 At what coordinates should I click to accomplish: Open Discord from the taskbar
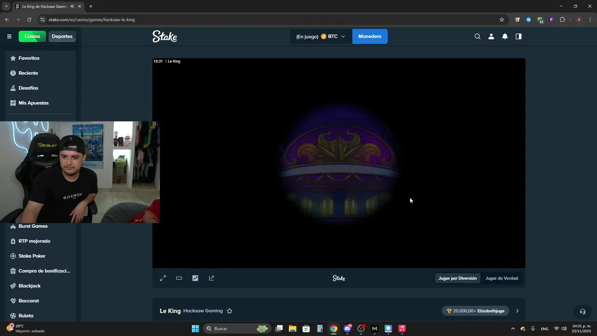(347, 329)
